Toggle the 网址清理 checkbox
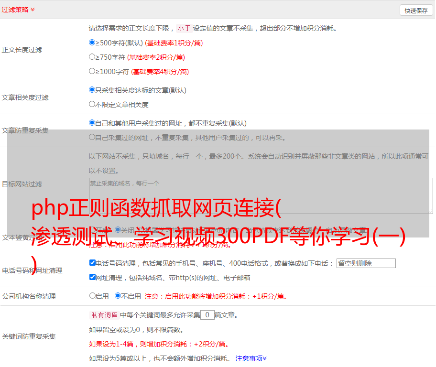The image size is (436, 367). click(92, 277)
